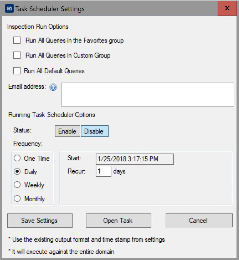Image resolution: width=239 pixels, height=260 pixels.
Task: Click the Save Settings button
Action: [x=40, y=221]
